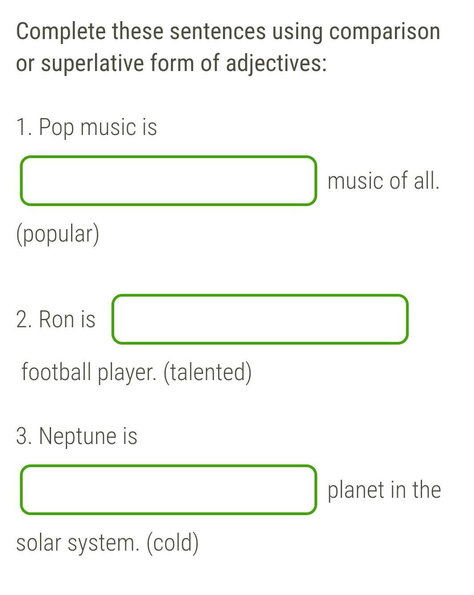This screenshot has height=595, width=474.
Task: Select the input box before "planet in the"
Action: coord(168,490)
